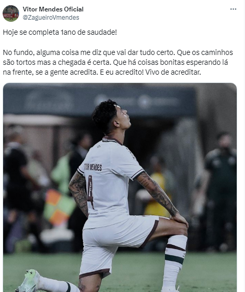The height and width of the screenshot is (292, 245).
Task: Click the orange-green linesman flag in photo
Action: (59, 207)
